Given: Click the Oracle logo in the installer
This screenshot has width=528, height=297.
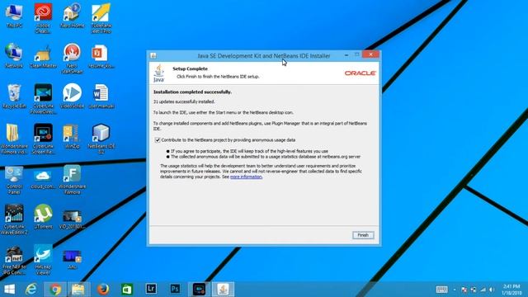Looking at the screenshot, I should pos(361,73).
